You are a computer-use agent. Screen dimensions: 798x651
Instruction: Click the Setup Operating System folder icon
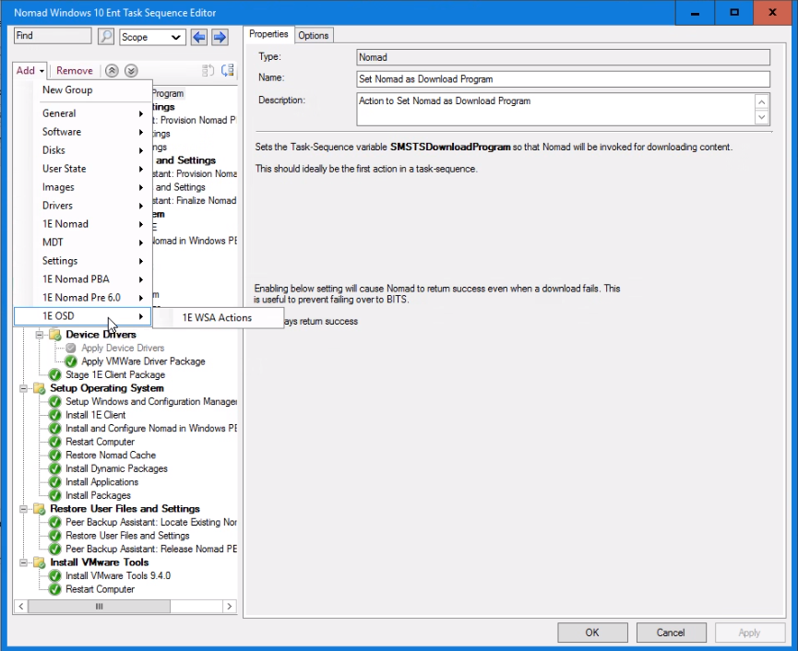[x=39, y=388]
